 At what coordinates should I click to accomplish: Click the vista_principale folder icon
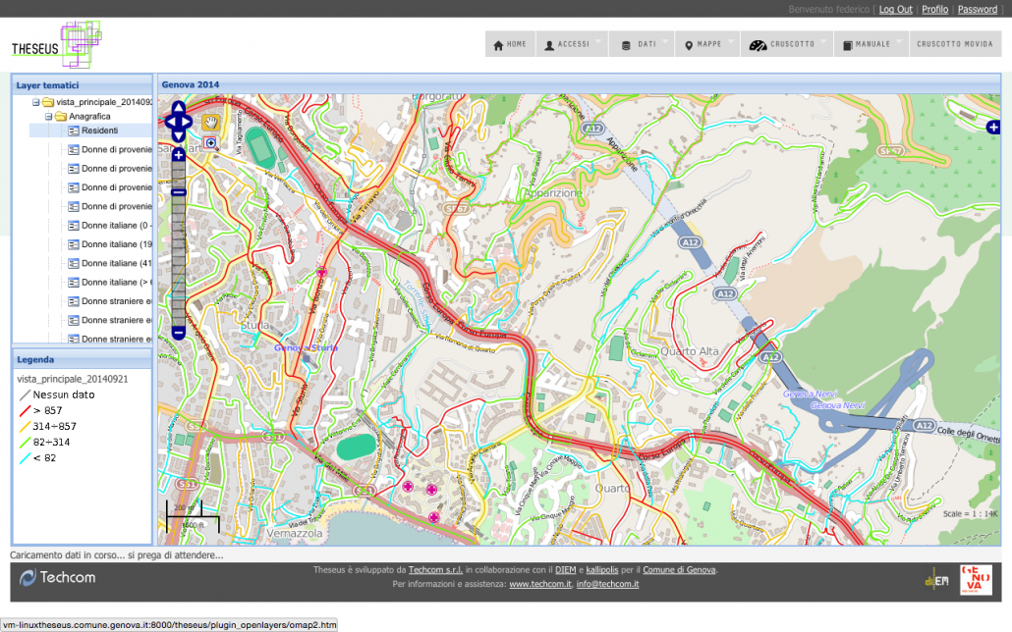point(48,102)
